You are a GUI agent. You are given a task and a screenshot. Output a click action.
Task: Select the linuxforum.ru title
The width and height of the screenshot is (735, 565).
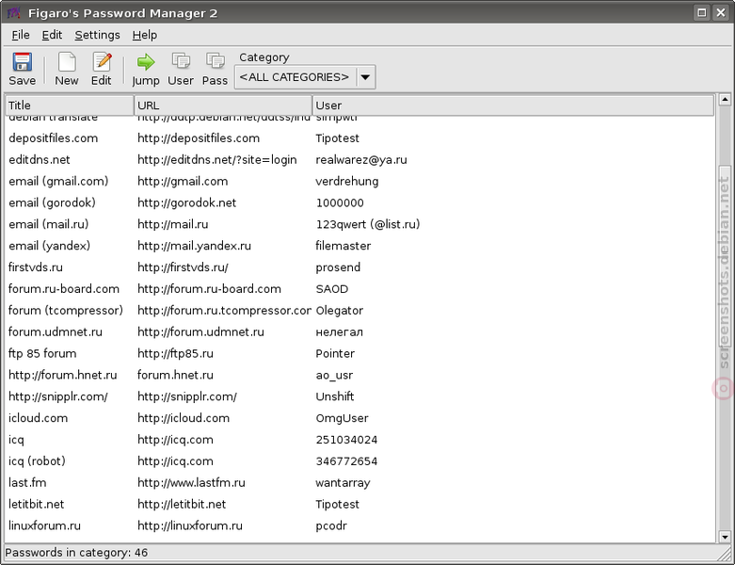pos(44,526)
